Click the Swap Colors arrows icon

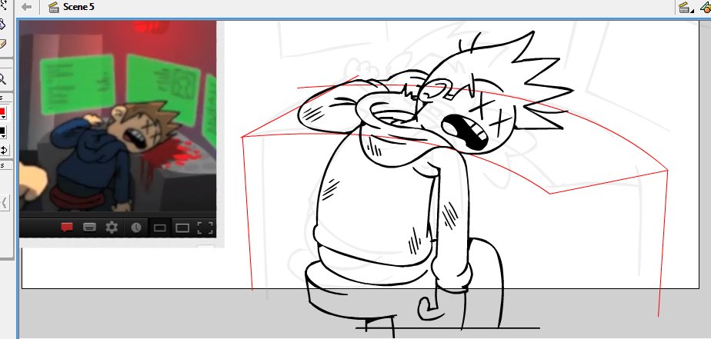[x=3, y=150]
